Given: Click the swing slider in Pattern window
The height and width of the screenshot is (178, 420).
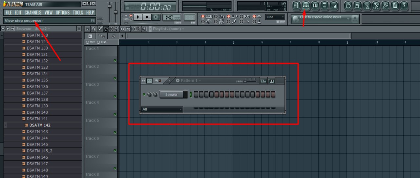Looking at the screenshot, I should coord(250,81).
